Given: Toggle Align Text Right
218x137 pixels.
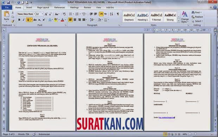Looking at the screenshot, I should pos(79,20).
